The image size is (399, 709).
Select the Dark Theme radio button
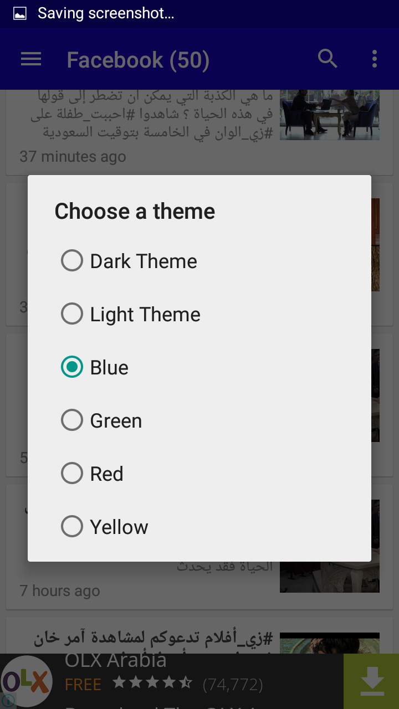click(72, 261)
